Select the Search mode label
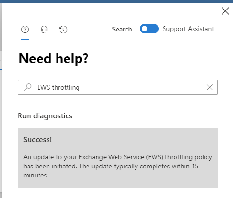 tap(122, 29)
